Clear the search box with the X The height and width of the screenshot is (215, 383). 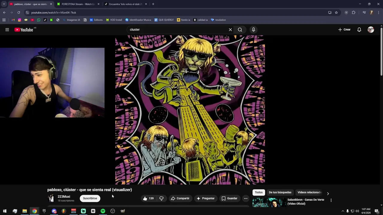230,30
